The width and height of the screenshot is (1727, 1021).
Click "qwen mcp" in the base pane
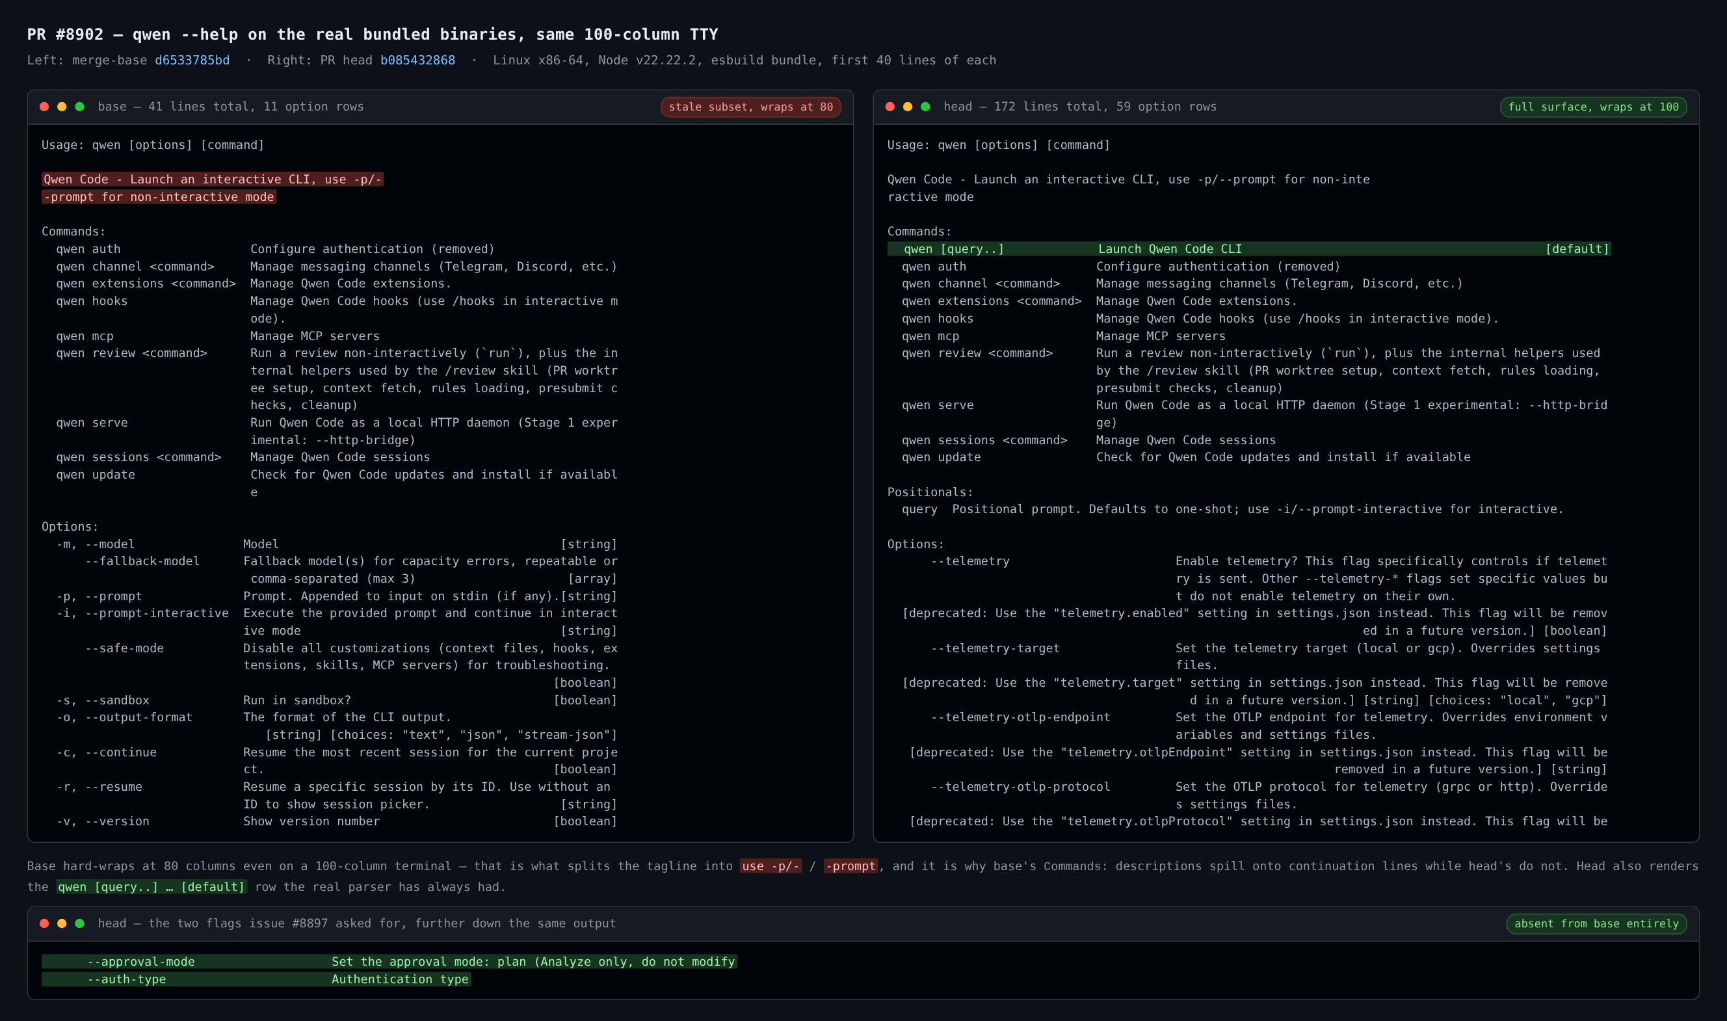[85, 336]
